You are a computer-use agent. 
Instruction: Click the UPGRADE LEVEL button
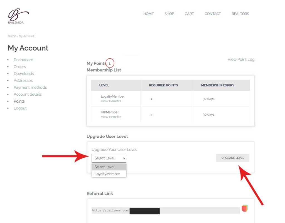point(232,158)
